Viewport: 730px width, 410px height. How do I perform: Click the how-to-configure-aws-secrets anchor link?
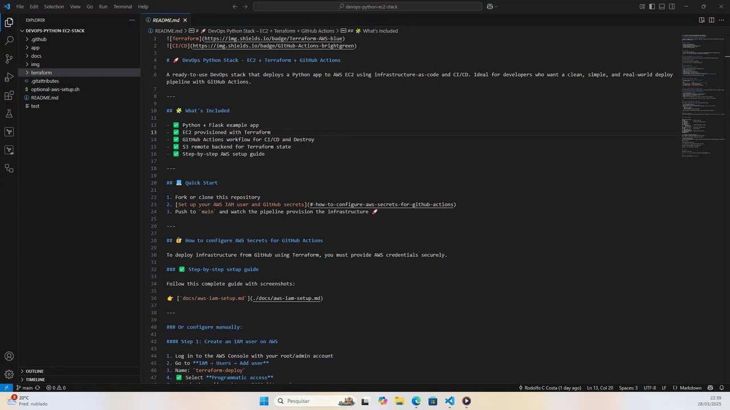click(382, 204)
